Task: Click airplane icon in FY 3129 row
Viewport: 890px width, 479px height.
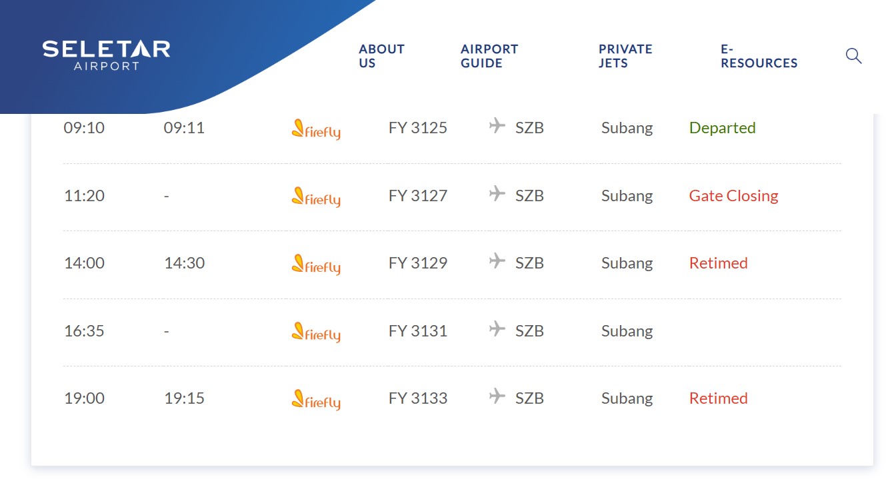Action: click(497, 260)
